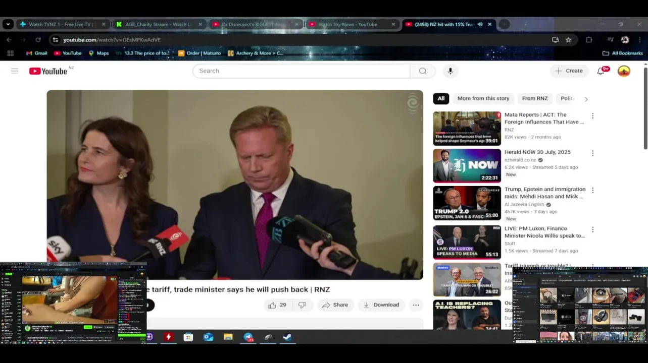This screenshot has height=363, width=648.
Task: Open the Create menu button
Action: 569,71
